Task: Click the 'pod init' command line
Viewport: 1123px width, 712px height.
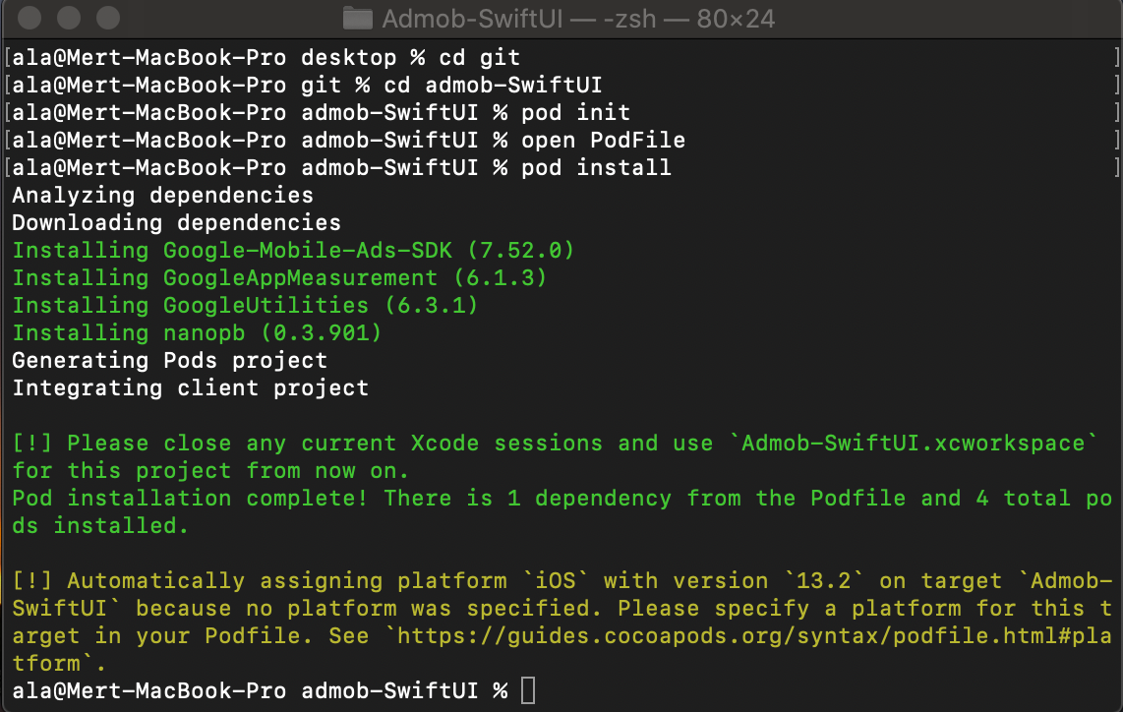Action: 321,112
